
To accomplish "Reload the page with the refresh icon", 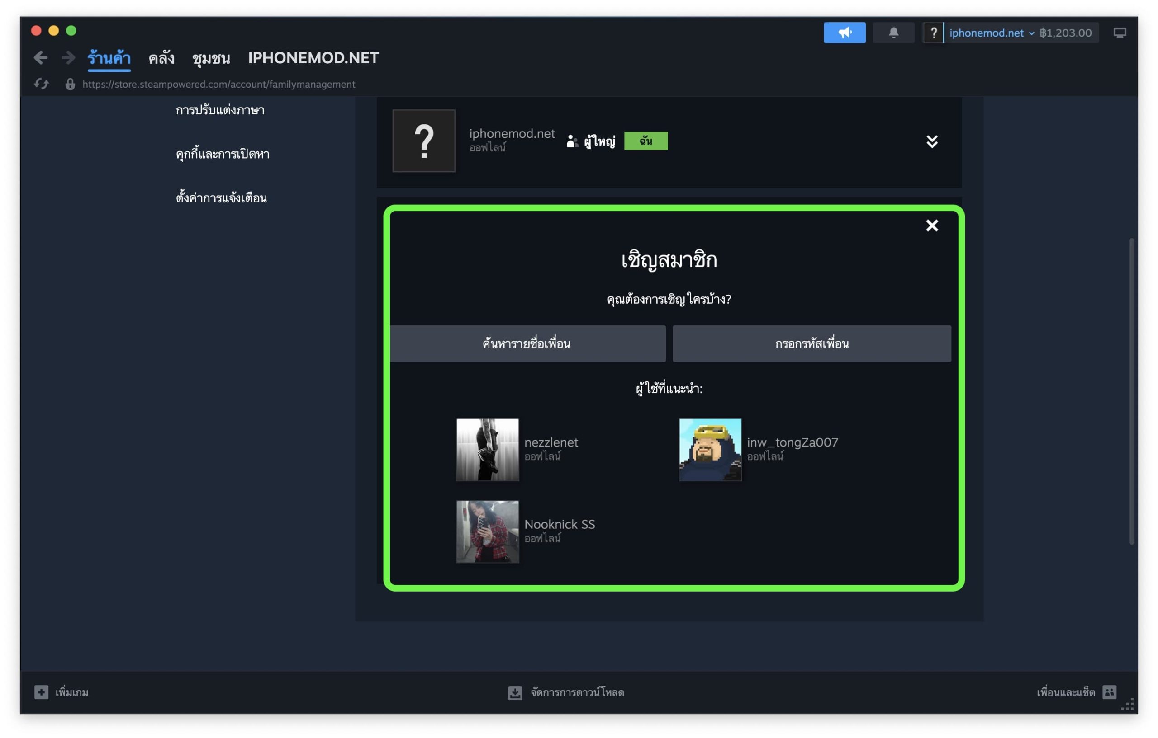I will (x=41, y=84).
